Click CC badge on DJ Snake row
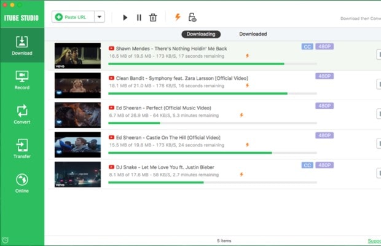The height and width of the screenshot is (246, 381). pyautogui.click(x=307, y=165)
